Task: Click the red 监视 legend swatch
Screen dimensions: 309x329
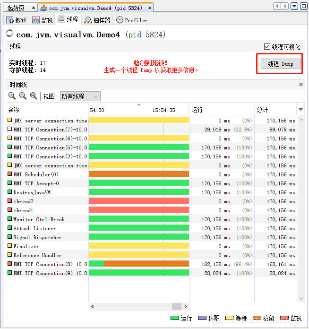Action: pos(284,318)
